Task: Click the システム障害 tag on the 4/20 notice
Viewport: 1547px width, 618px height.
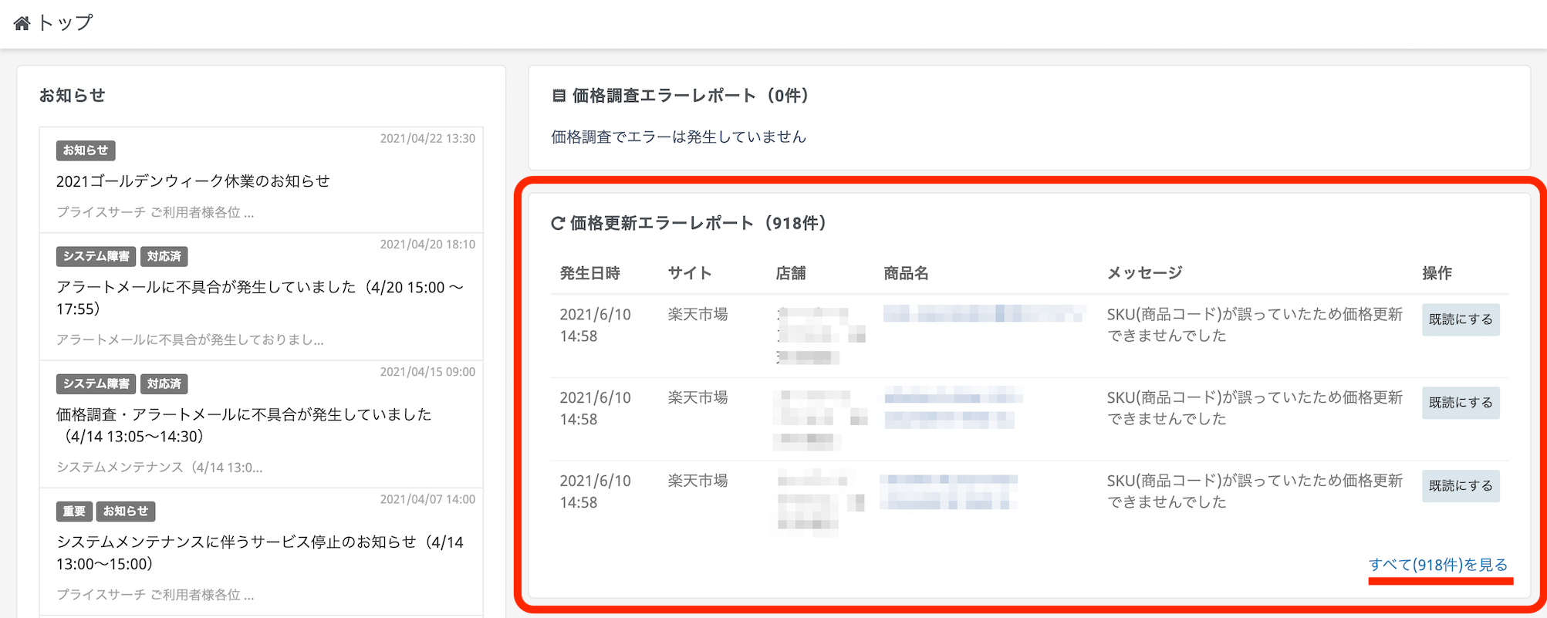Action: coord(96,256)
